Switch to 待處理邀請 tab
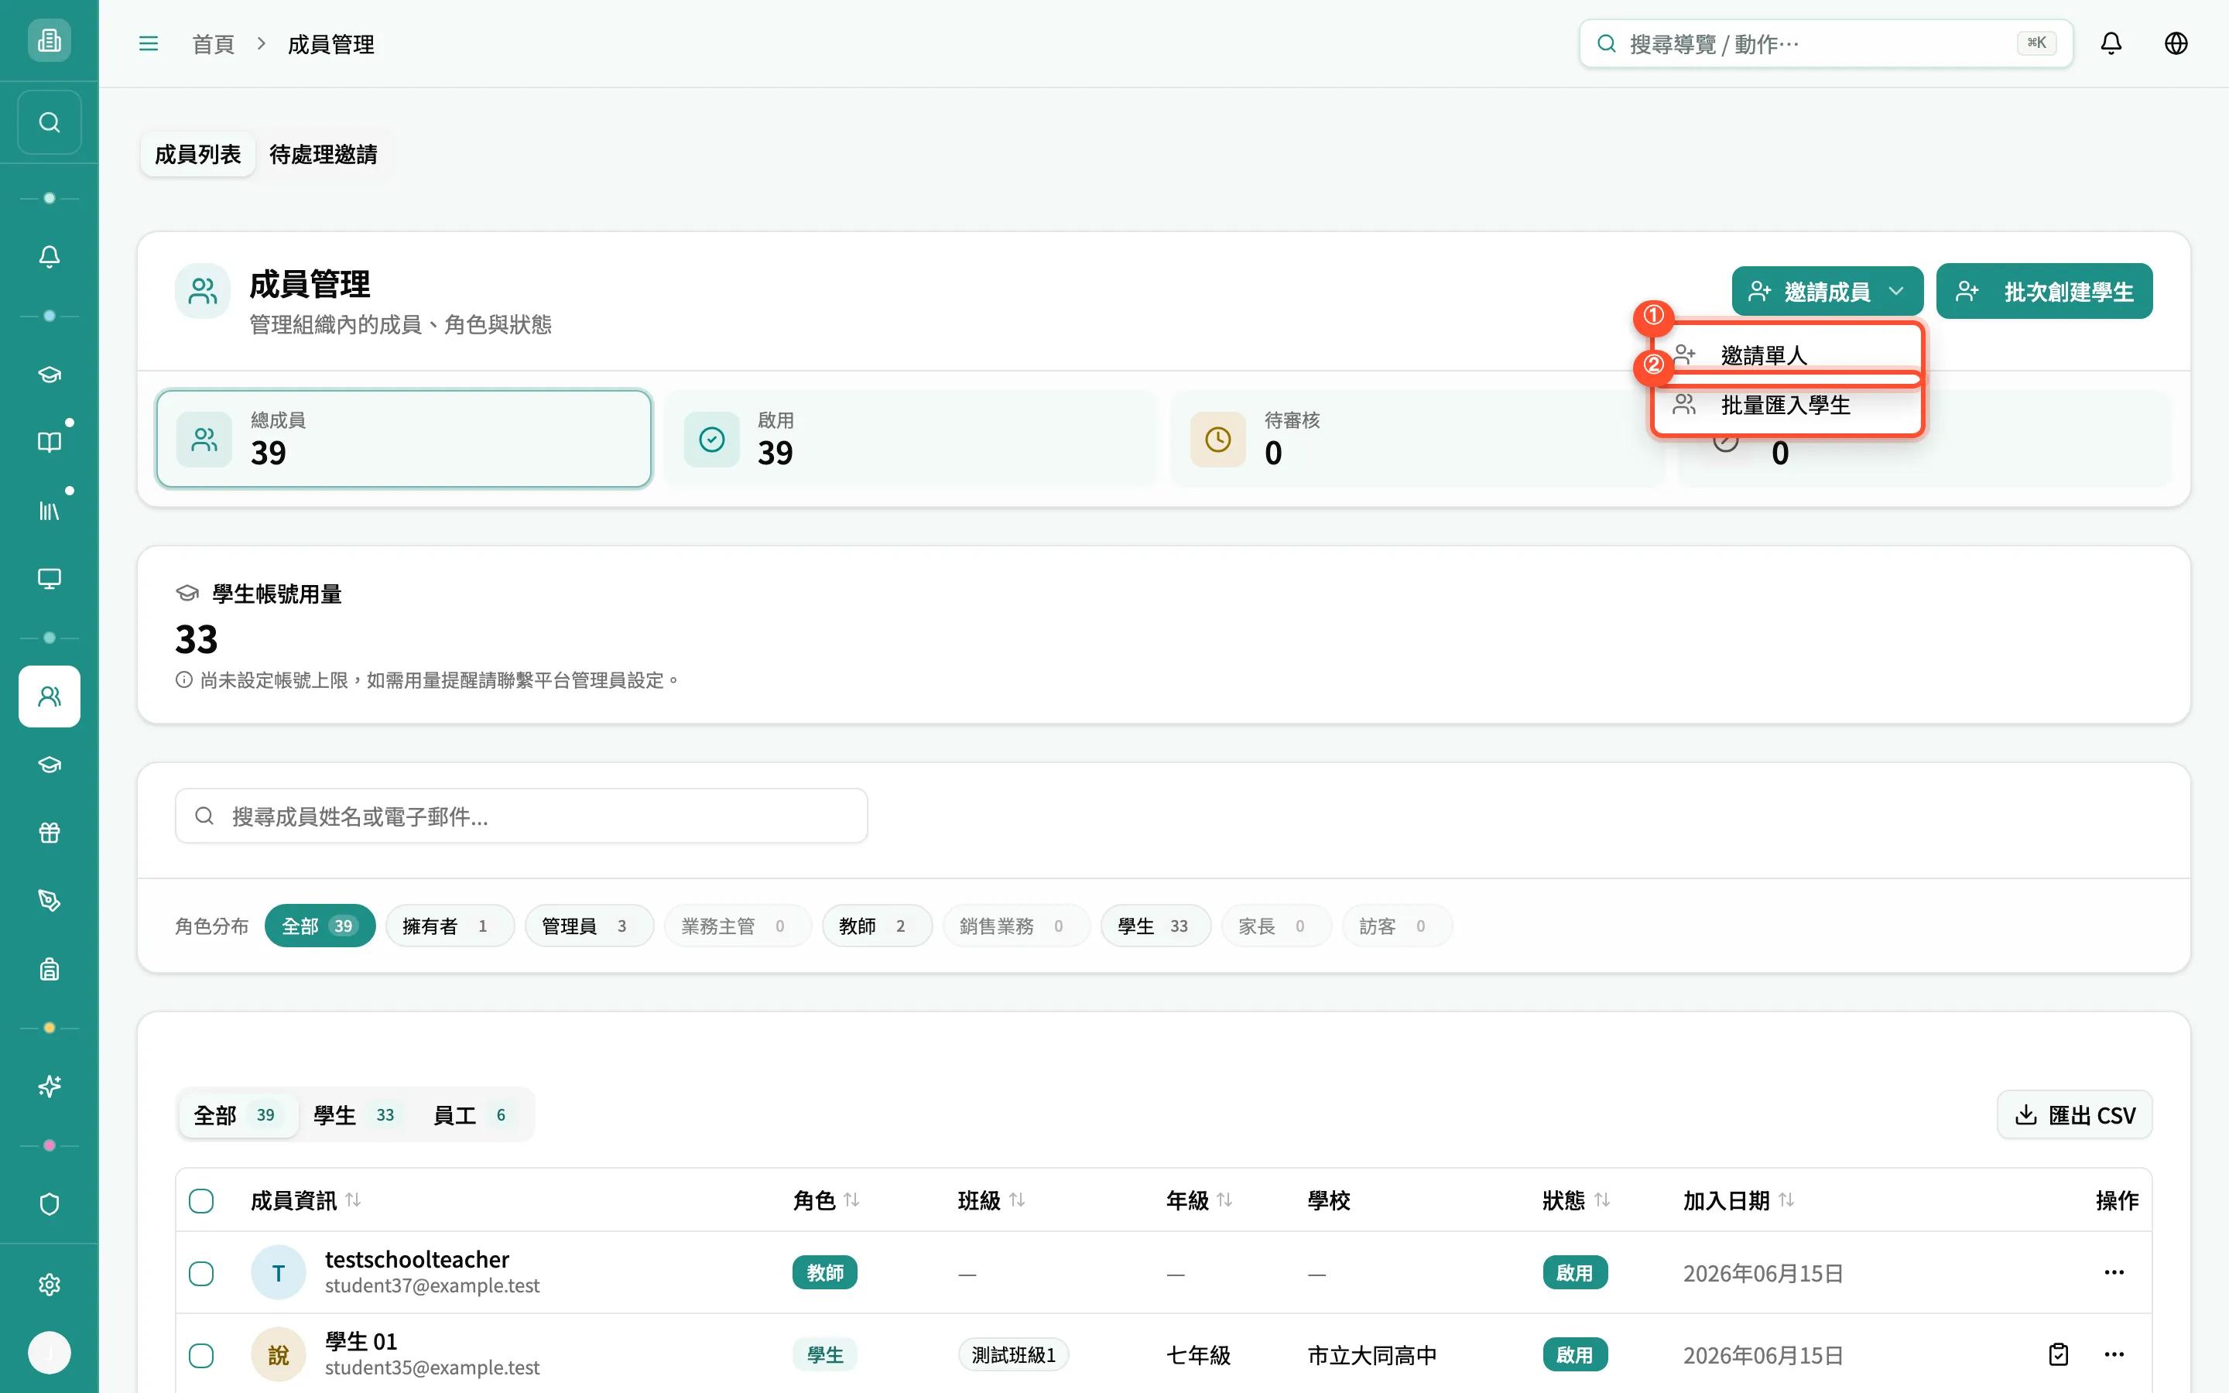Image resolution: width=2229 pixels, height=1393 pixels. (x=324, y=154)
